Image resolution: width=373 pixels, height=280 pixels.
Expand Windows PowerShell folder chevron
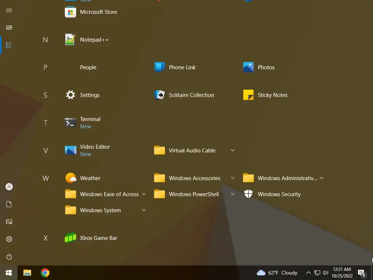pyautogui.click(x=233, y=194)
